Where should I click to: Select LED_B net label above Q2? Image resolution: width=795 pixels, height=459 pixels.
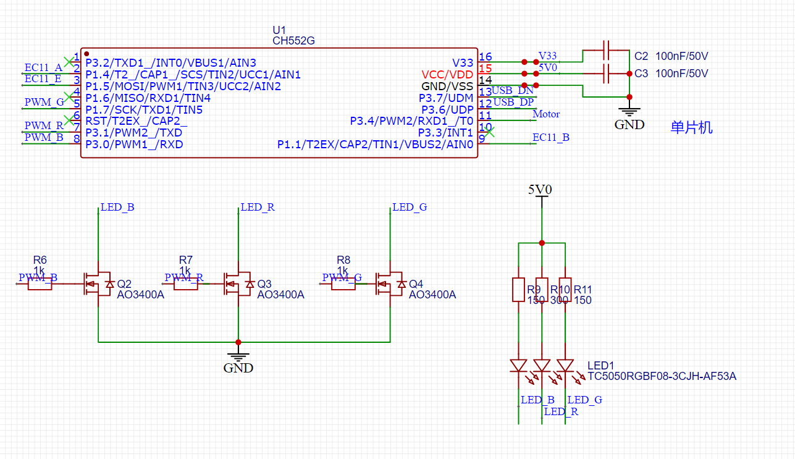(117, 208)
